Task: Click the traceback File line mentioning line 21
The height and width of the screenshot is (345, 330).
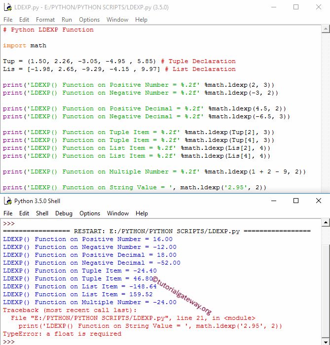Action: [133, 318]
